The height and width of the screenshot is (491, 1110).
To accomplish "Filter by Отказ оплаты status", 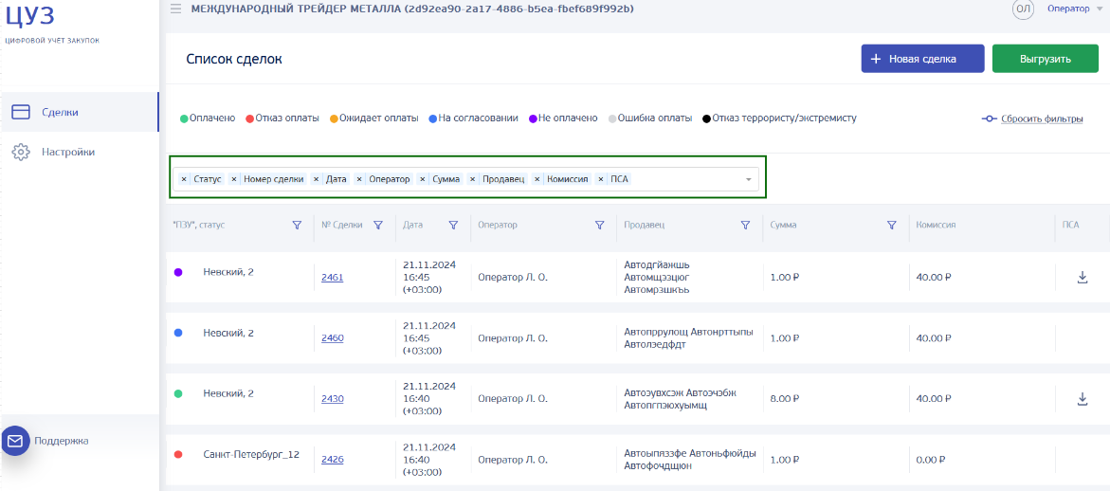I will pyautogui.click(x=282, y=118).
